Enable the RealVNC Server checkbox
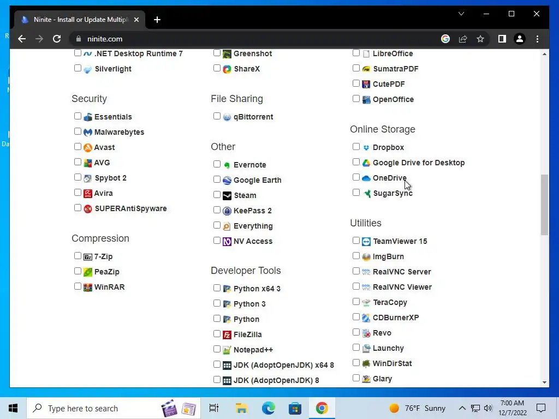The height and width of the screenshot is (419, 559). pos(356,271)
